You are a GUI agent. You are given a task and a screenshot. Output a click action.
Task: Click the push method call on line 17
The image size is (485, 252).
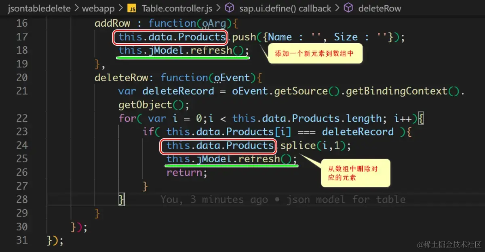(x=244, y=37)
